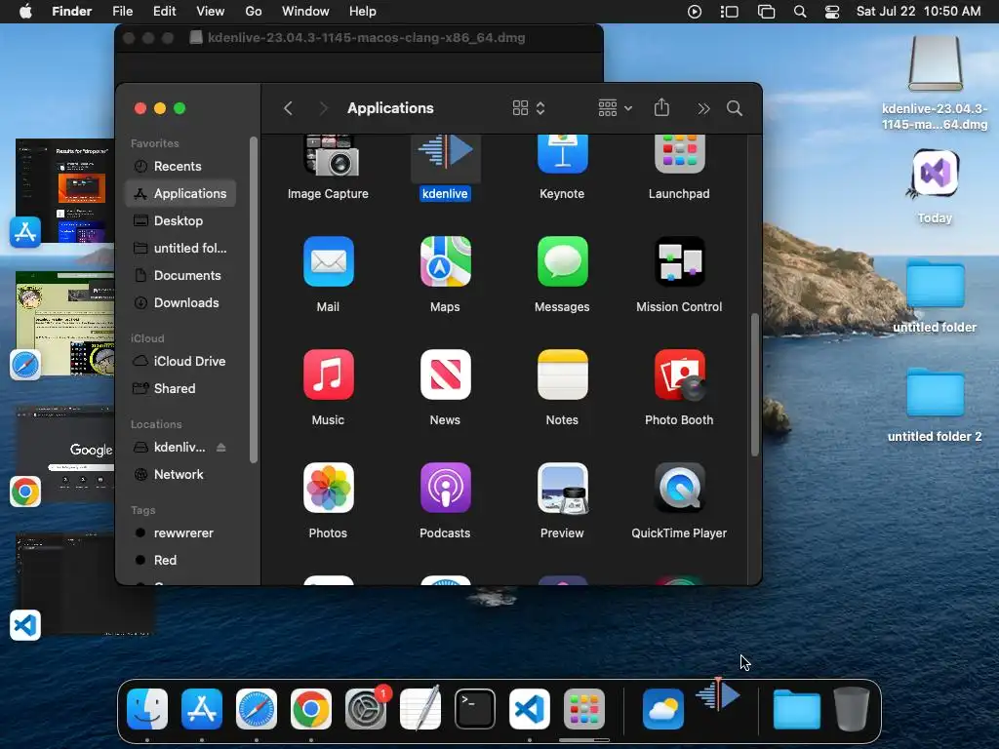Click the Share button in the Finder toolbar
Screen dimensions: 999x749
point(661,107)
